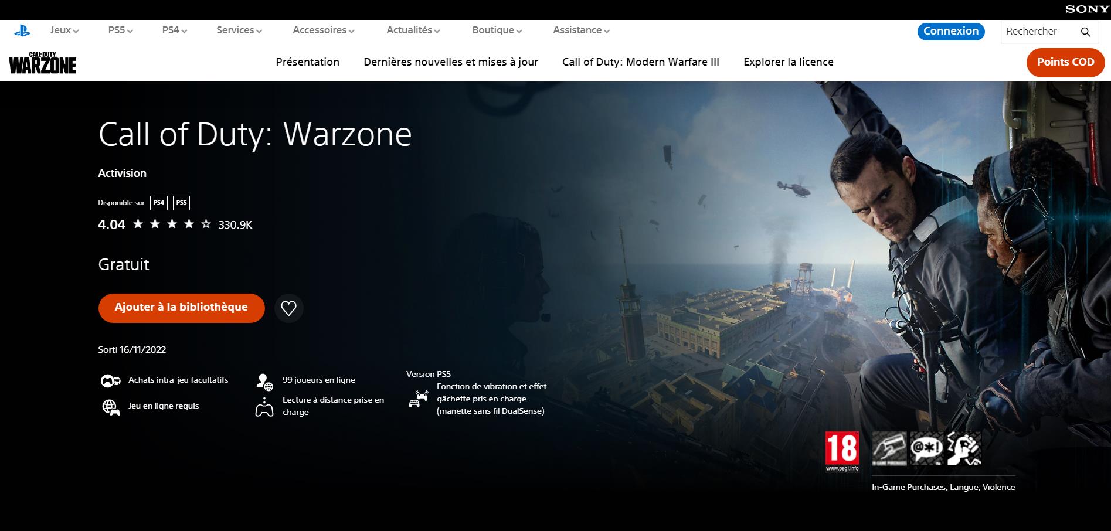Expand the Jeux dropdown menu
The image size is (1111, 531).
click(62, 29)
